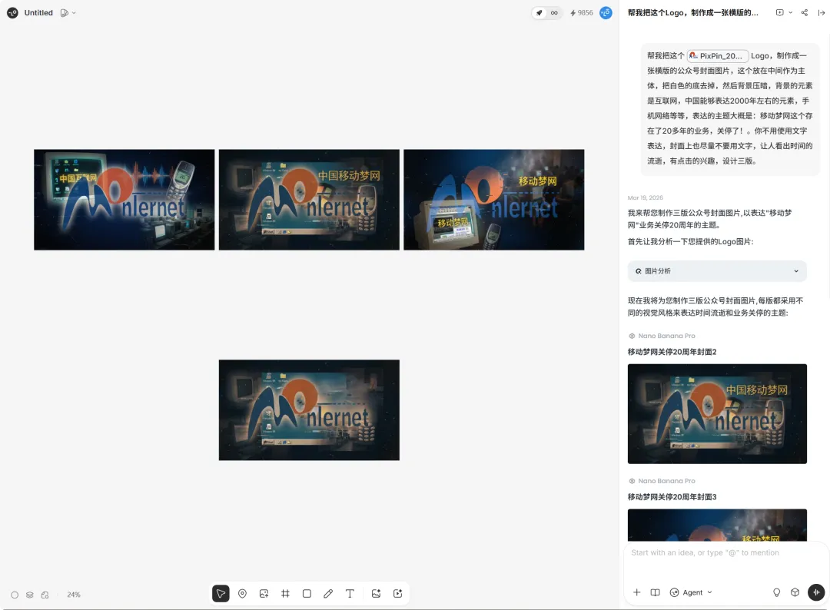Open the blue user avatar menu
830x610 pixels.
[606, 13]
